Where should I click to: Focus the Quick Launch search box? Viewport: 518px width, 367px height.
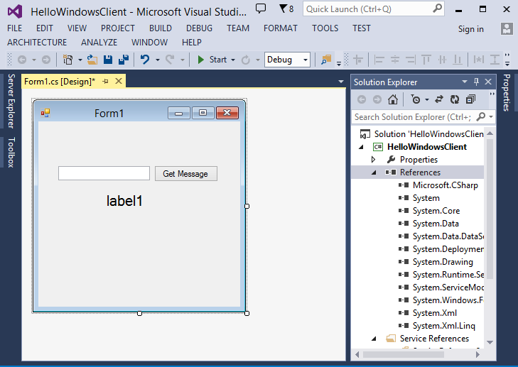click(373, 9)
